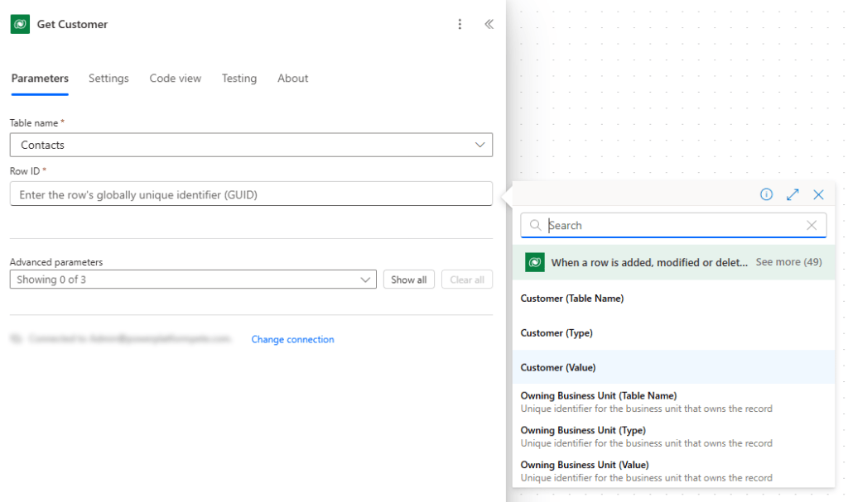
Task: Expand the Advanced parameters dropdown
Action: pos(193,280)
